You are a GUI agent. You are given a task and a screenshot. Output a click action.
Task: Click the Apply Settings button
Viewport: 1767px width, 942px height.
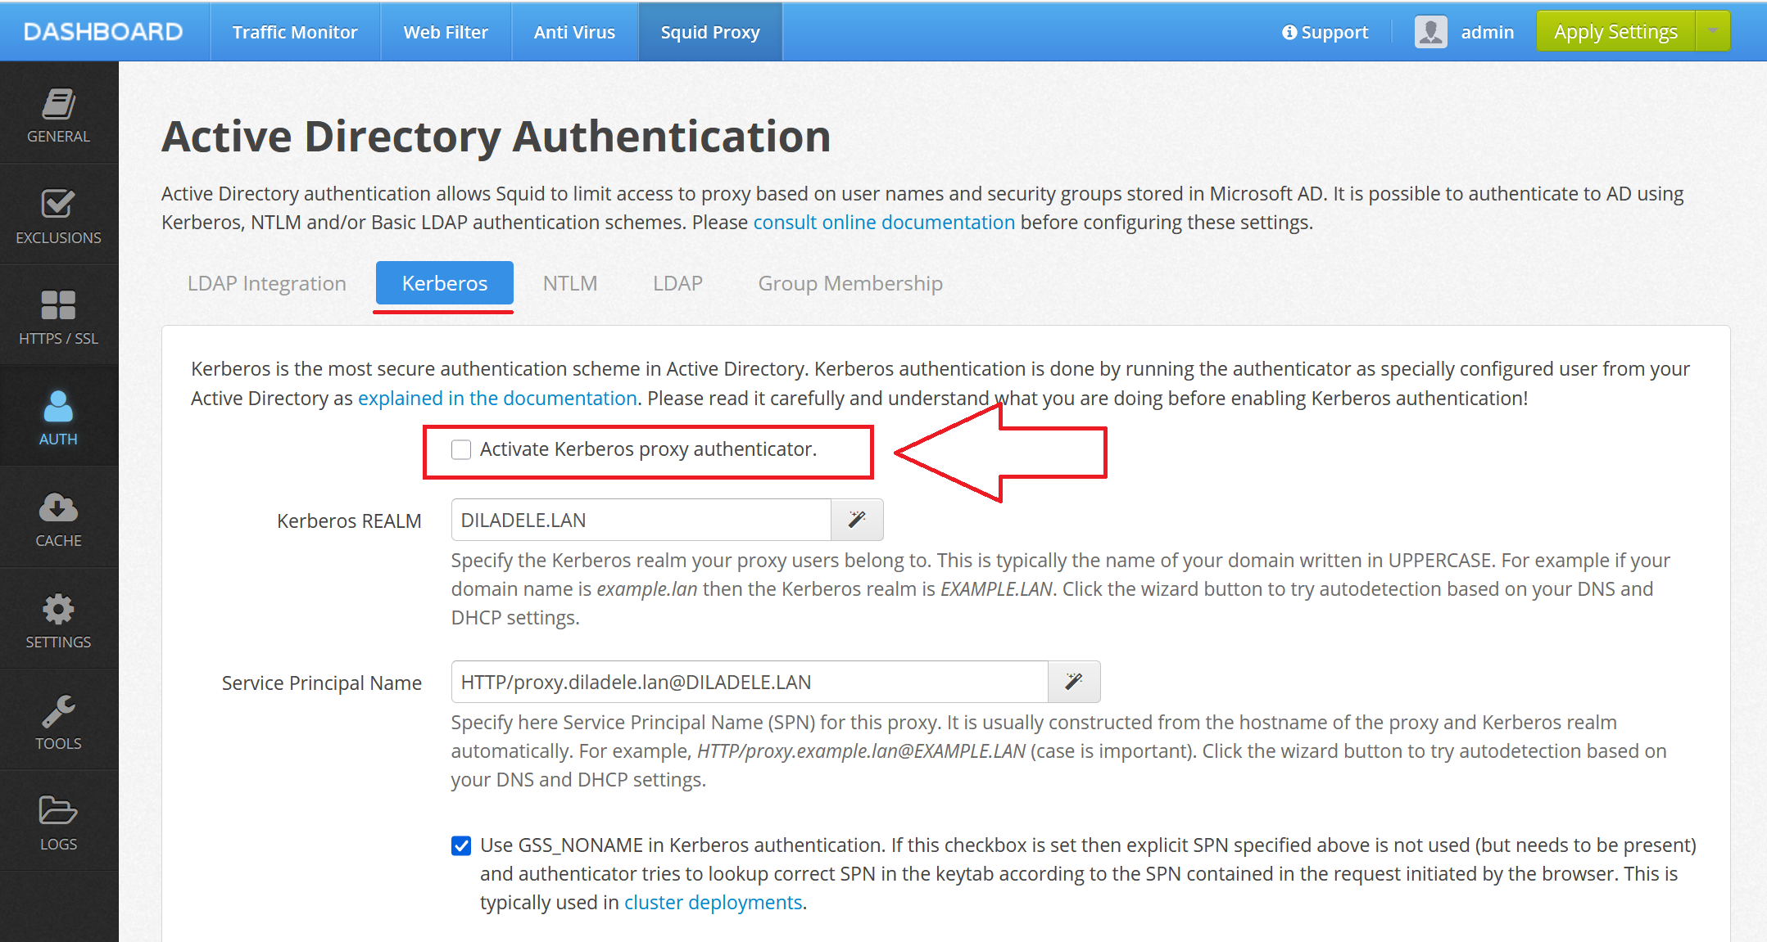click(1615, 31)
